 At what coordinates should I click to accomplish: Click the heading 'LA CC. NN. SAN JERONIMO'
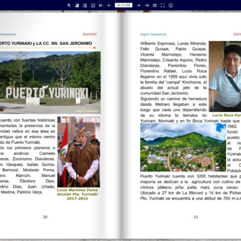64,43
